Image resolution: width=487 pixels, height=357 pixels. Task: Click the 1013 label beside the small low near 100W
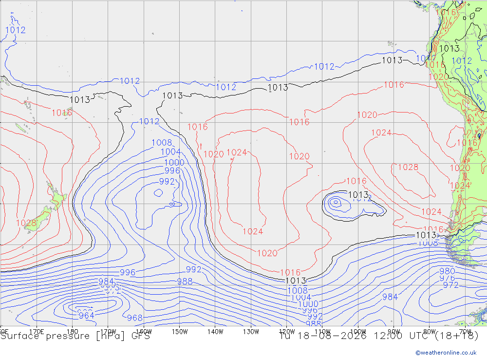coord(358,195)
